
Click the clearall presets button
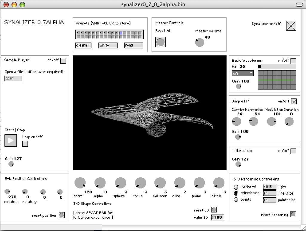(x=83, y=45)
